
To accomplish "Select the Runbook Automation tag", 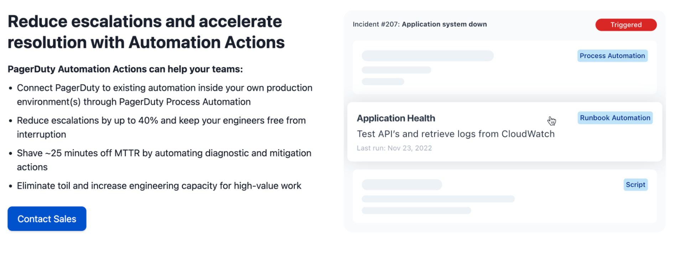I will click(x=615, y=118).
